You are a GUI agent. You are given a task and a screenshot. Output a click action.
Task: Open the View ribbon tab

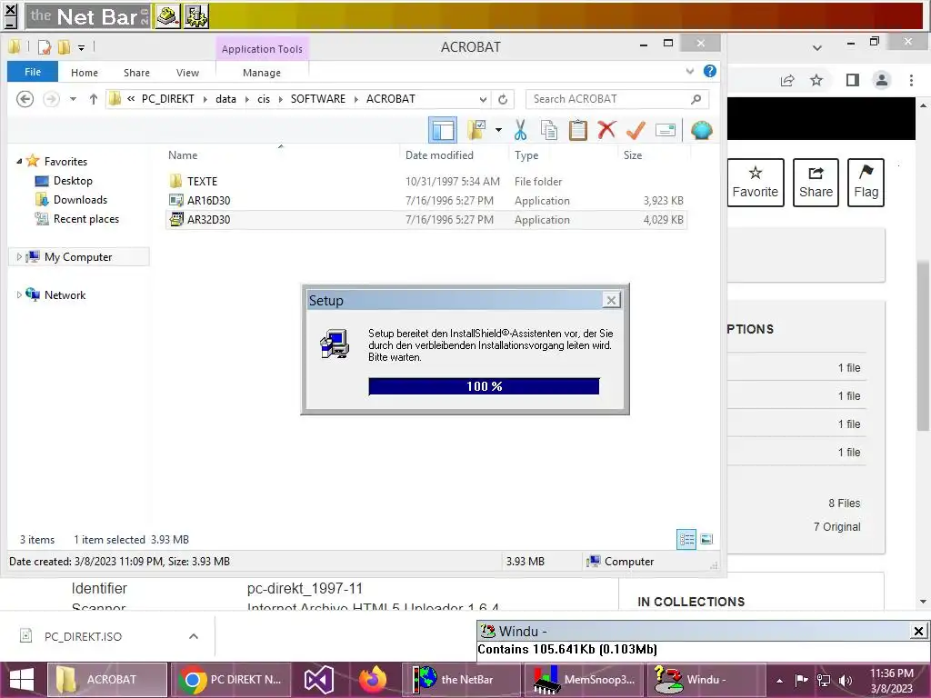[x=187, y=73]
